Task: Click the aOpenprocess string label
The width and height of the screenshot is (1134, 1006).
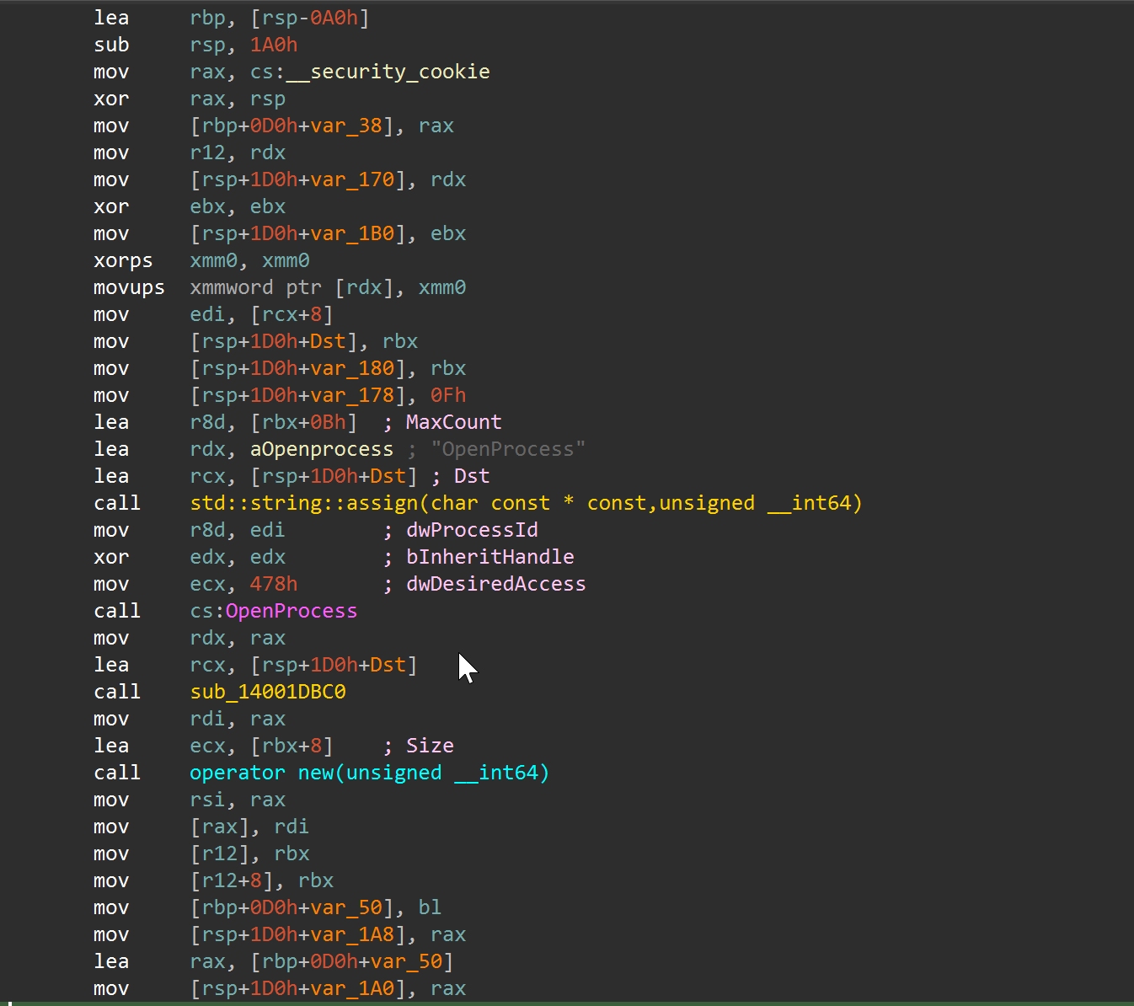Action: point(322,449)
